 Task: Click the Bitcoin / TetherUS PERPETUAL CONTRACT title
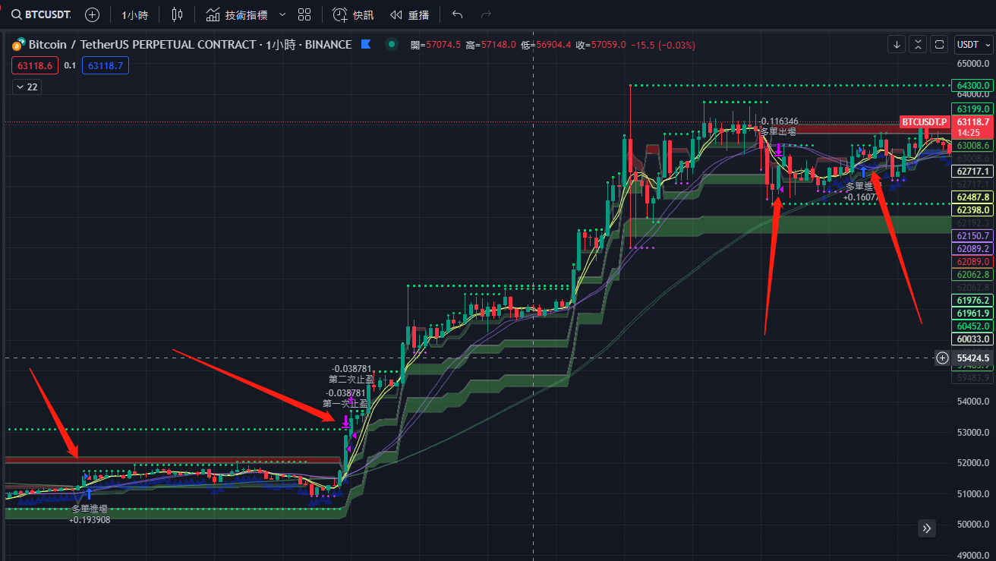pos(189,45)
